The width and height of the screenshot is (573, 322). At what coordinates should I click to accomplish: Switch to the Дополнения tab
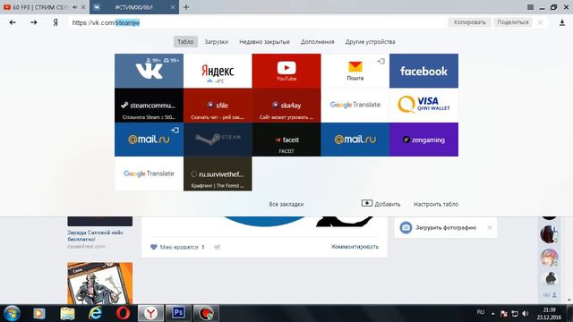(317, 42)
